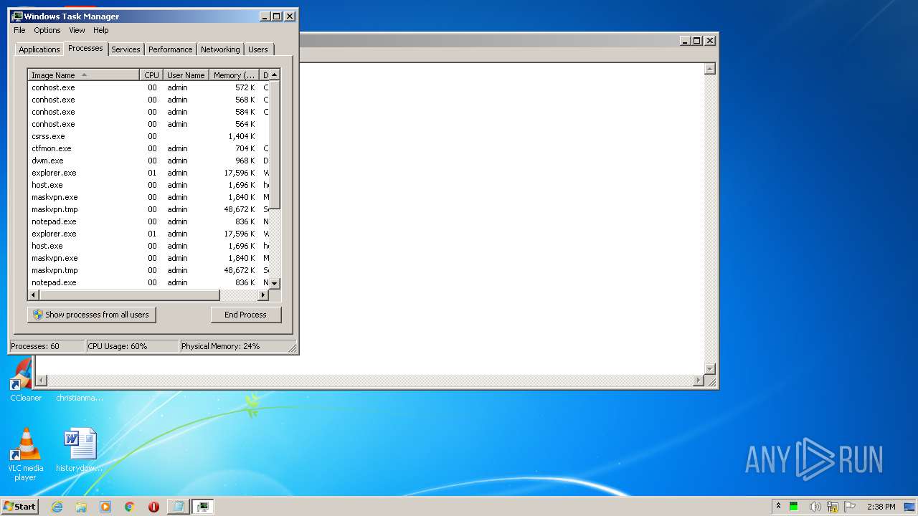Click the process list scroll-up arrow

click(275, 75)
